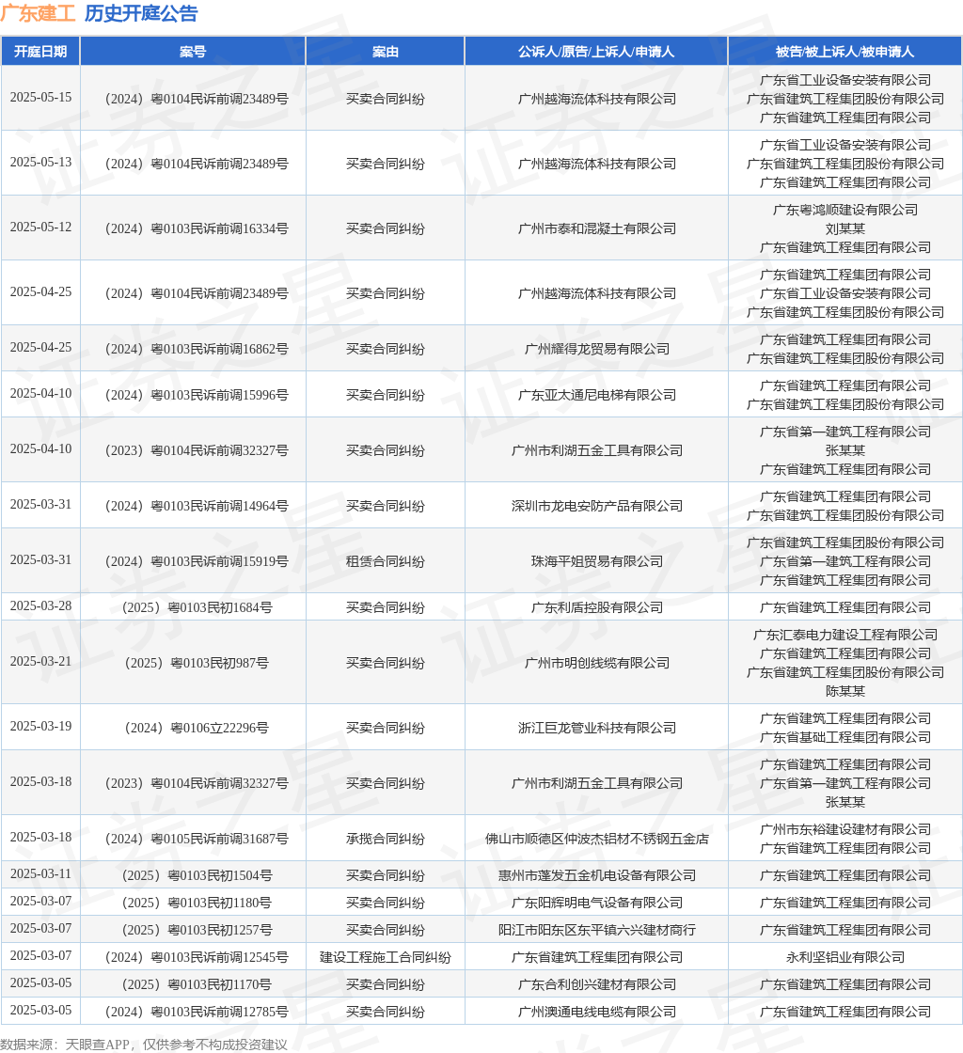Select case number 粤0103民诉前调12785号

point(197,1012)
